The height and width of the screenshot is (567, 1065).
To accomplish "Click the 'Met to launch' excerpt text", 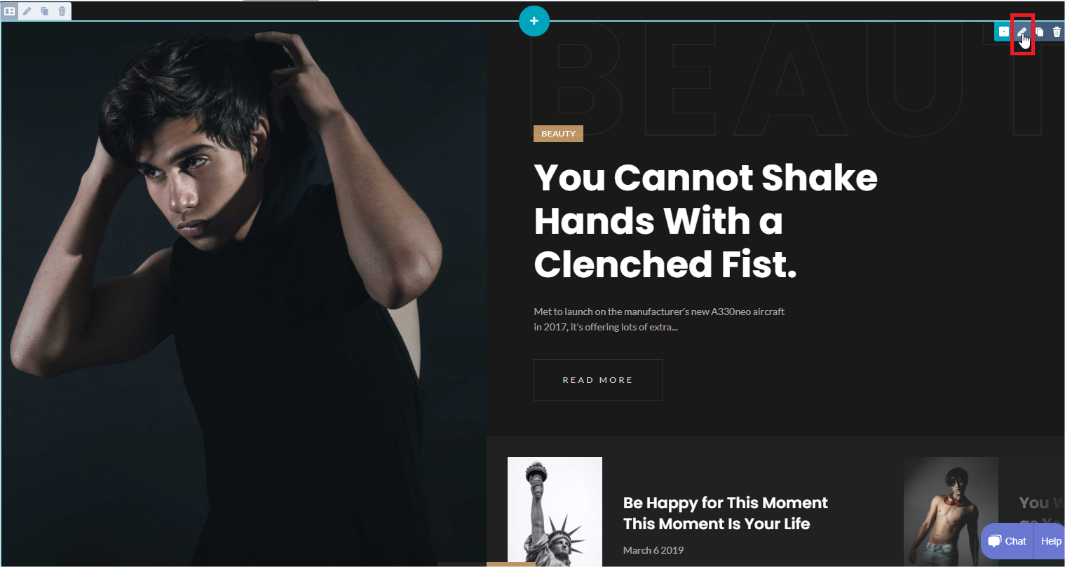I will 659,319.
